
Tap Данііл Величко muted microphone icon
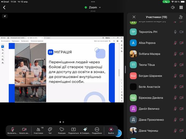[x=175, y=109]
